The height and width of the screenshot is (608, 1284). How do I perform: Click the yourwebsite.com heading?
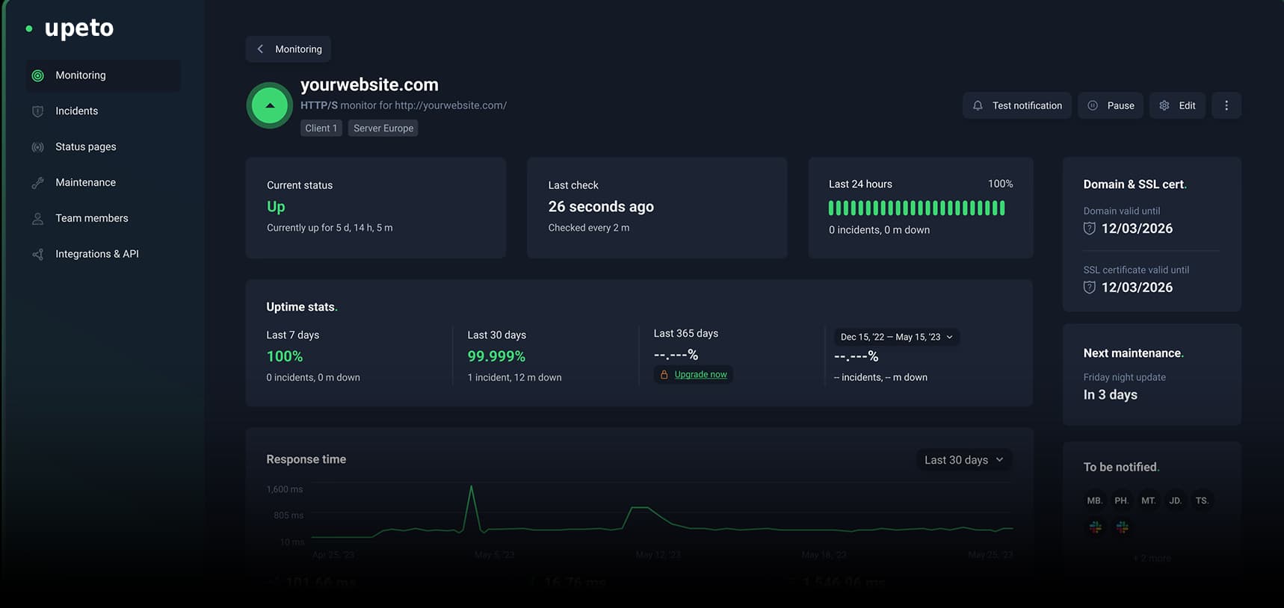coord(369,85)
